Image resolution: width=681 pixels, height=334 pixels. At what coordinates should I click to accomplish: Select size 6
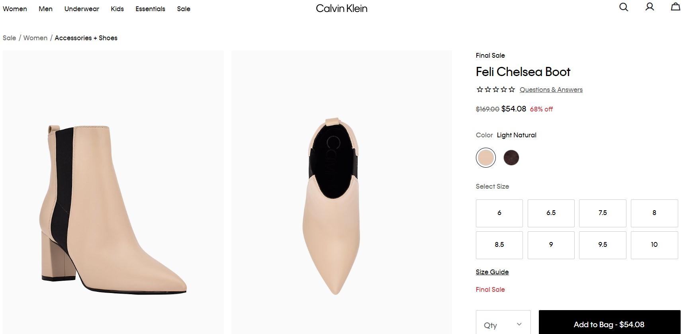tap(499, 213)
